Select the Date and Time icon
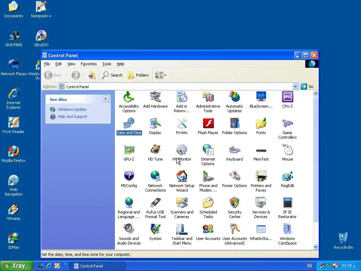This screenshot has width=361, height=271. [x=129, y=126]
